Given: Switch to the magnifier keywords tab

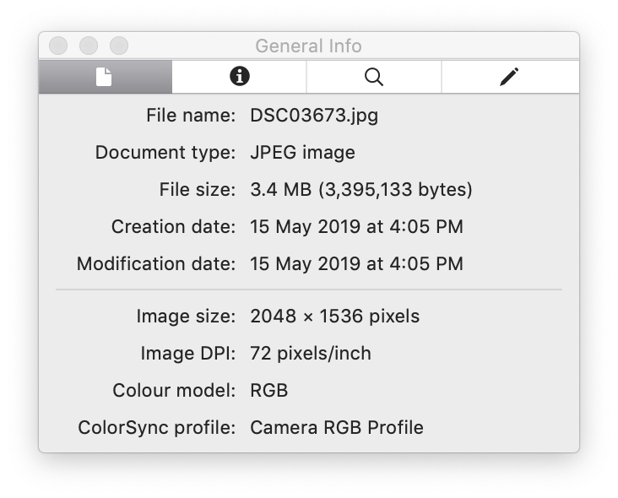Looking at the screenshot, I should point(374,77).
